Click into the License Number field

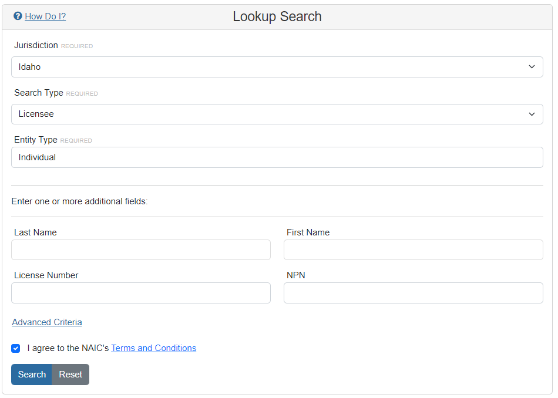pyautogui.click(x=141, y=293)
